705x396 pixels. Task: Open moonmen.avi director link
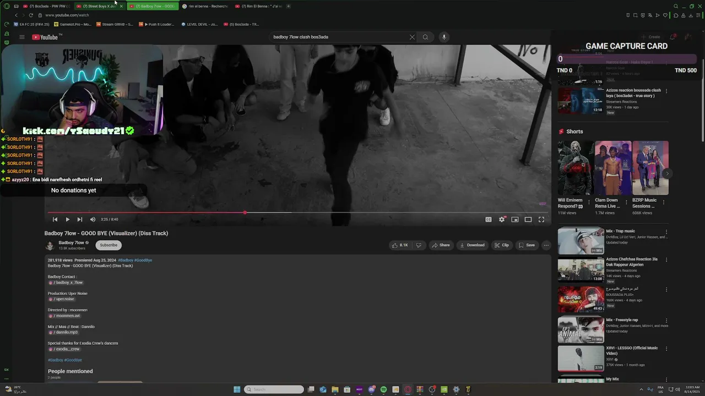point(65,316)
